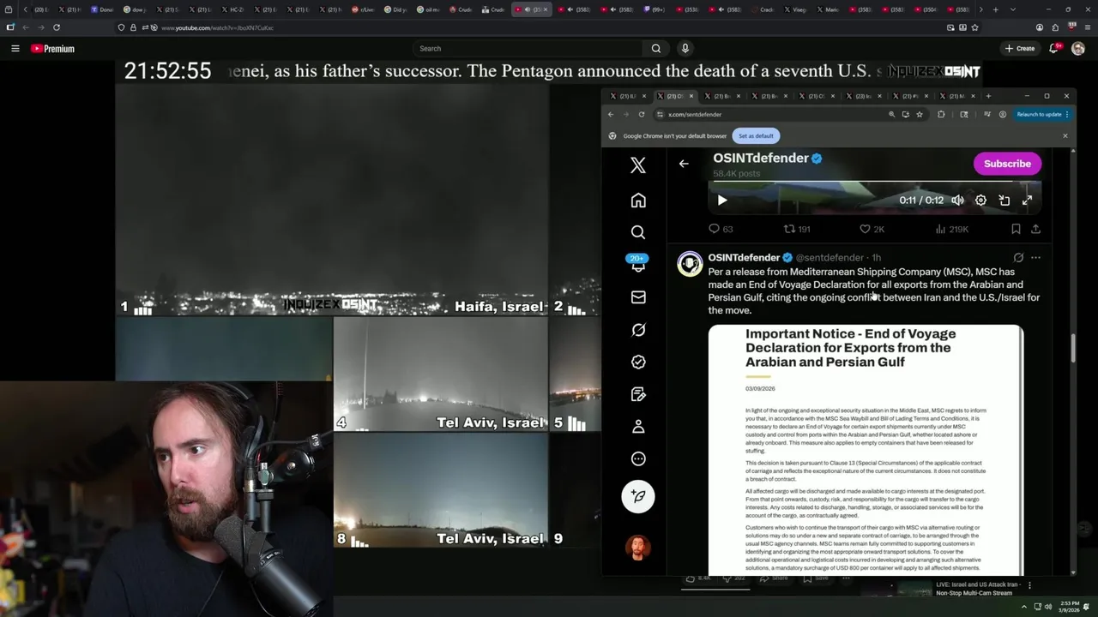
Task: Seek on the X video progress bar
Action: coord(875,182)
